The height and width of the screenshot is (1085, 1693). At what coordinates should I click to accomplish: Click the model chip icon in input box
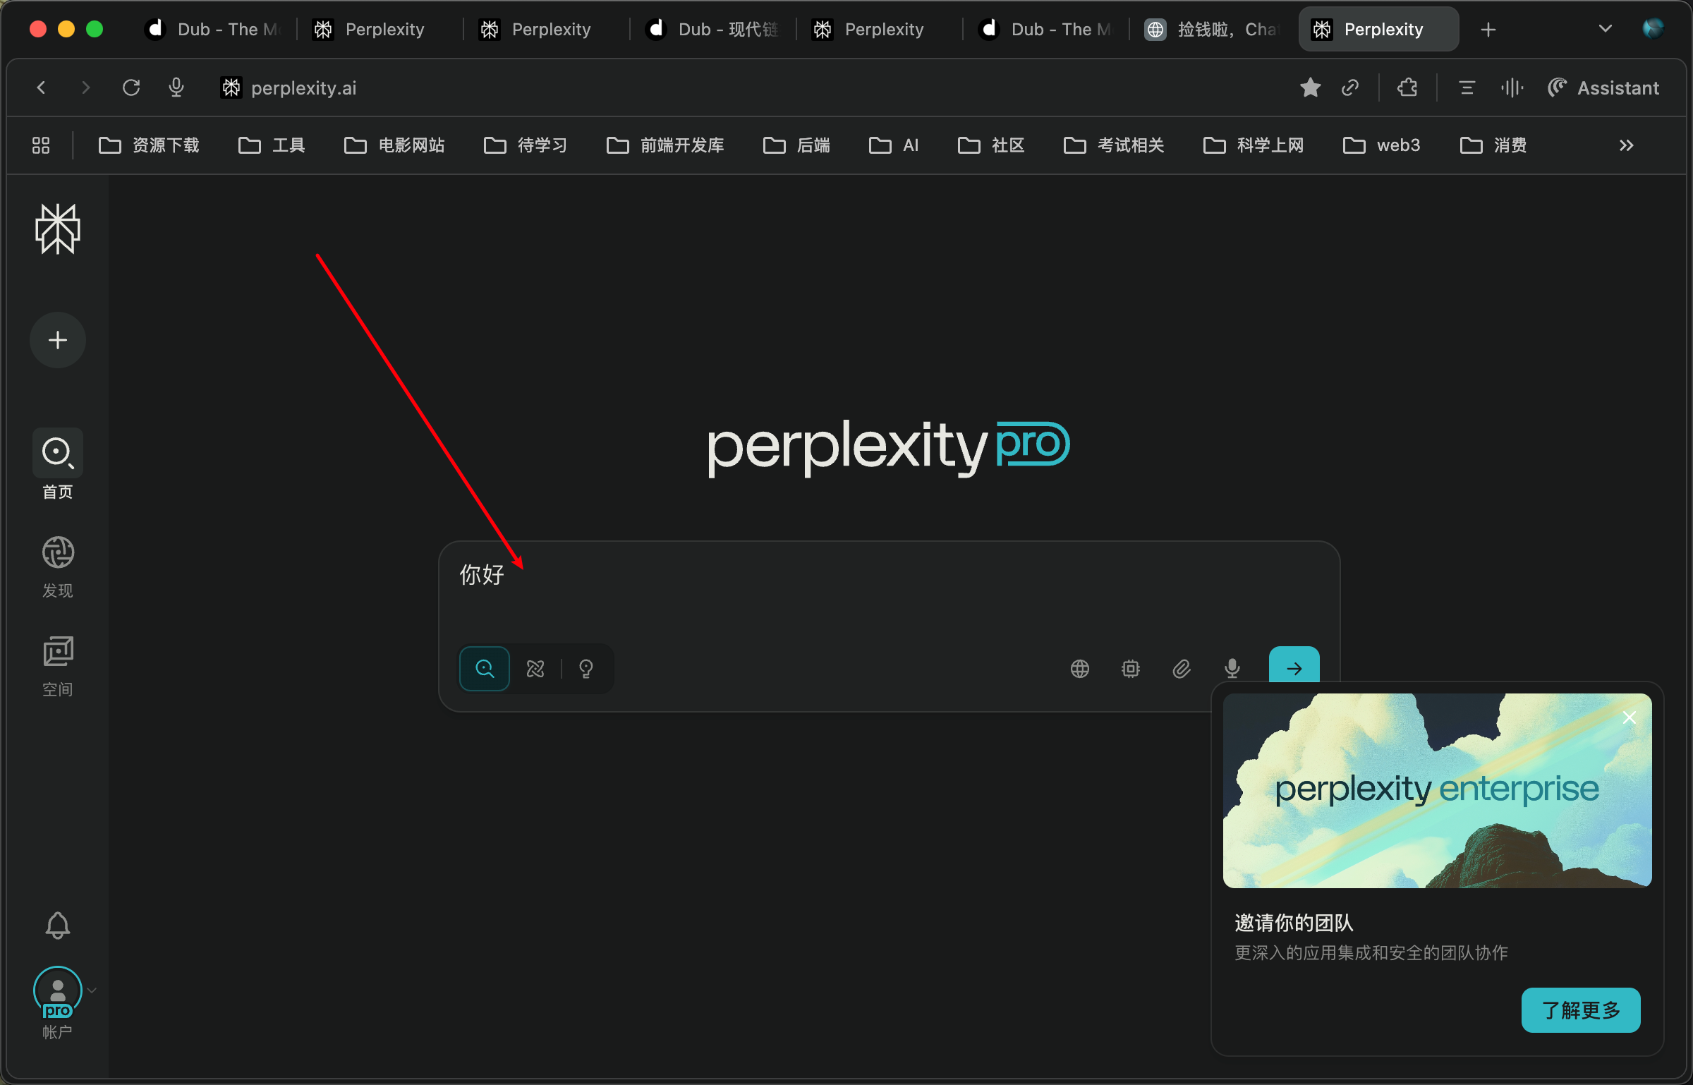click(1130, 668)
